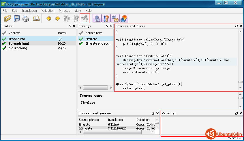The height and width of the screenshot is (141, 244).
Task: Toggle accelerator validation ampersand icon
Action: tap(97, 18)
